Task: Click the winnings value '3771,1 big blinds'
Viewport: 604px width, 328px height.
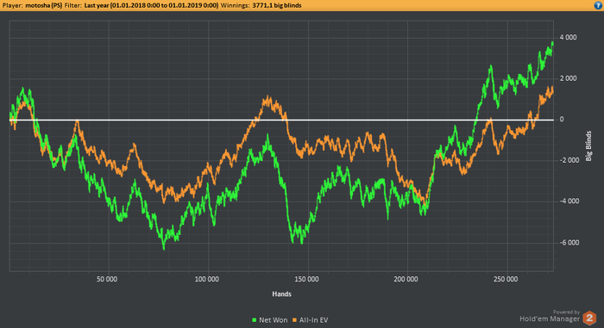Action: coord(277,5)
